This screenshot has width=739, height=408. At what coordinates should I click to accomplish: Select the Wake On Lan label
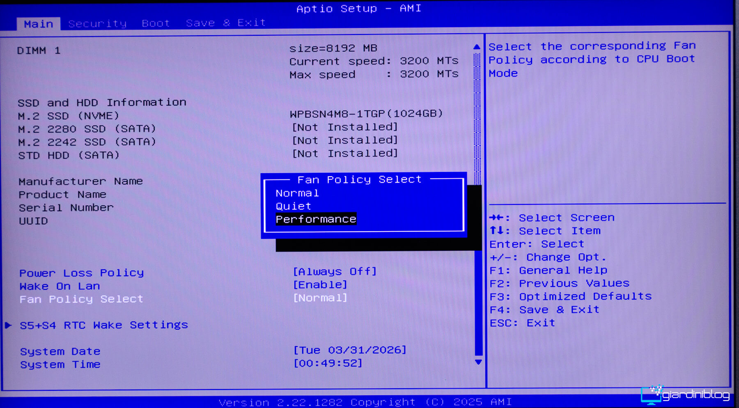pyautogui.click(x=60, y=286)
